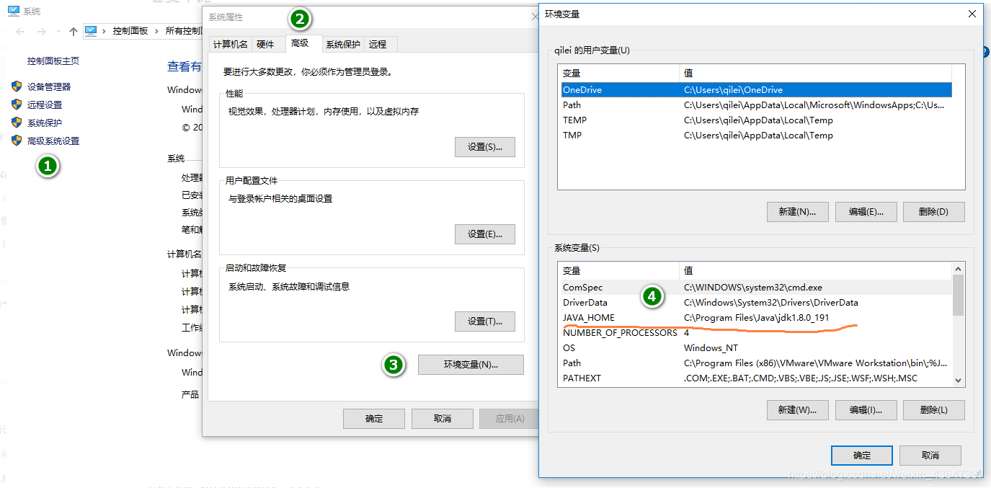Click 应用(A) in 系统属性 dialog
The width and height of the screenshot is (991, 488).
click(x=510, y=419)
